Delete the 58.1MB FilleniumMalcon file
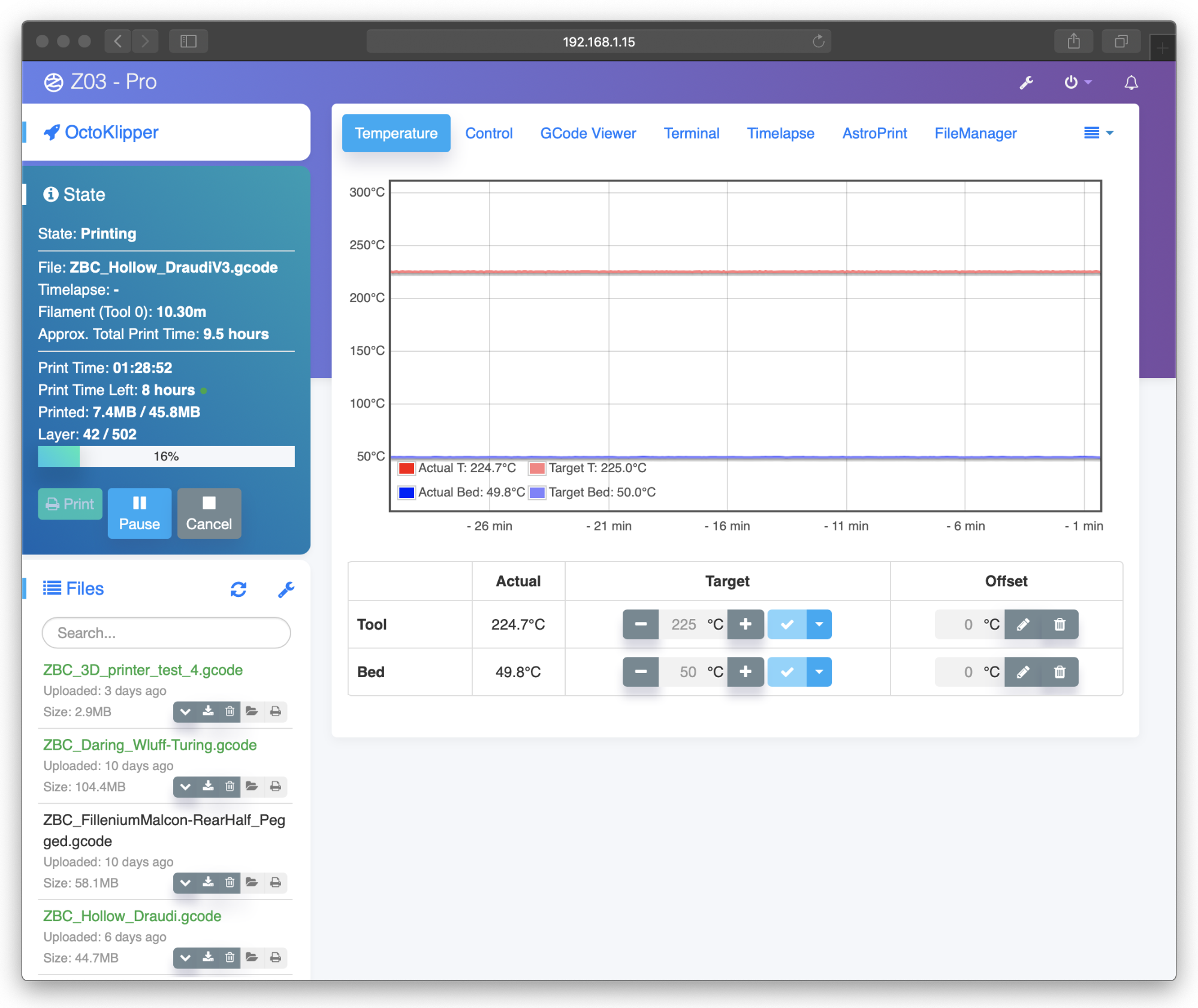The image size is (1198, 1008). pyautogui.click(x=230, y=882)
